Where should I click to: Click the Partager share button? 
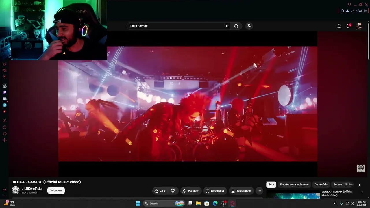tap(191, 191)
